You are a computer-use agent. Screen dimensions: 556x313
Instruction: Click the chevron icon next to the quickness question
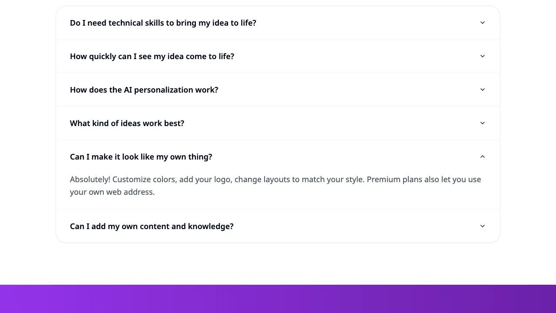[x=482, y=56]
